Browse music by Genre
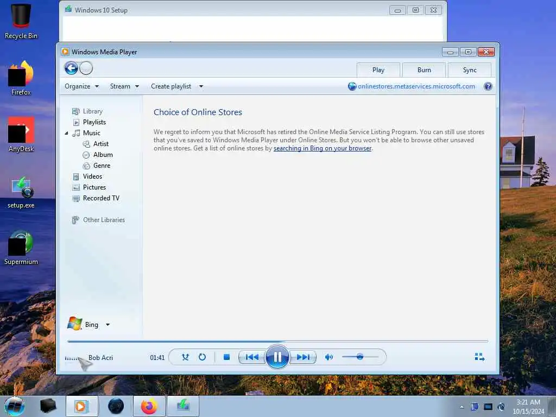 102,166
